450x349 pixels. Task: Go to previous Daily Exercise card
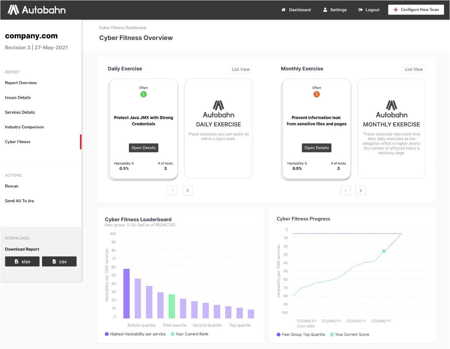point(172,191)
